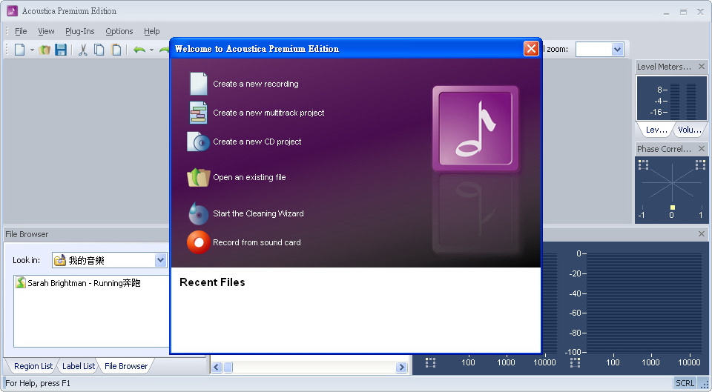Switch to the Region List tab

click(x=33, y=366)
